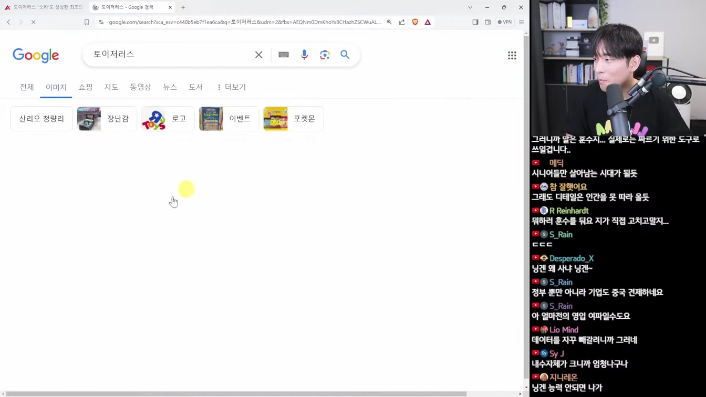Close the 토이저러스 Google 검색 tab
Screen dimensions: 706x397
click(170, 7)
